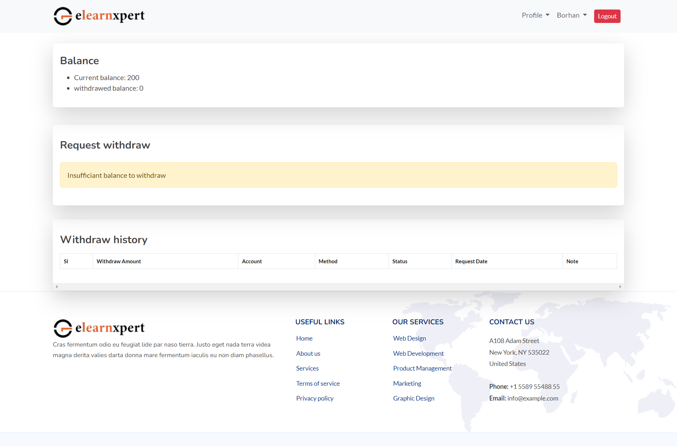Screen dimensions: 677x446
Task: Click the elearnxpert logo in header
Action: 99,16
